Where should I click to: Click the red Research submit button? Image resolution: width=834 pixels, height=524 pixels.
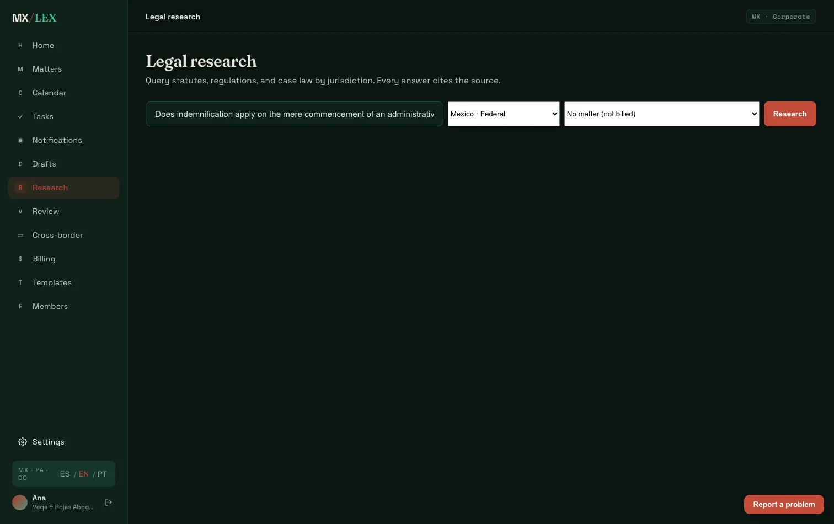tap(790, 114)
